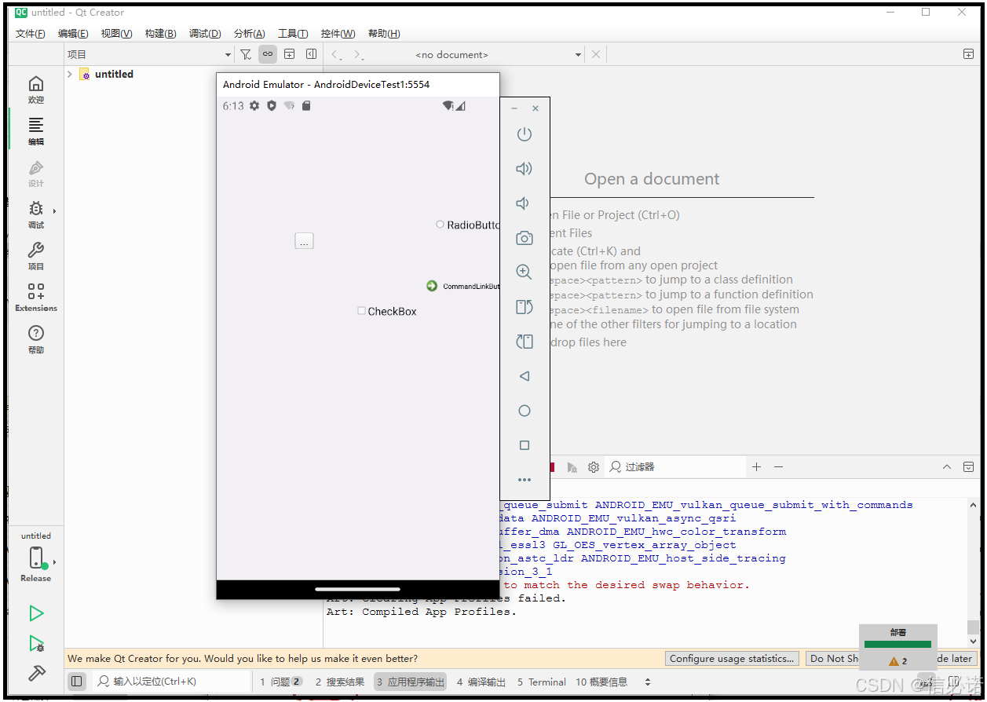Open the 4 编译输出 pane
This screenshot has width=987, height=702.
click(481, 682)
